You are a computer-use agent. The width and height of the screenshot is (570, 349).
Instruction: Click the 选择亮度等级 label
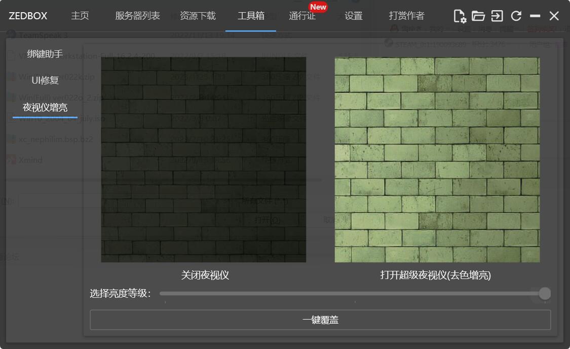(x=120, y=293)
